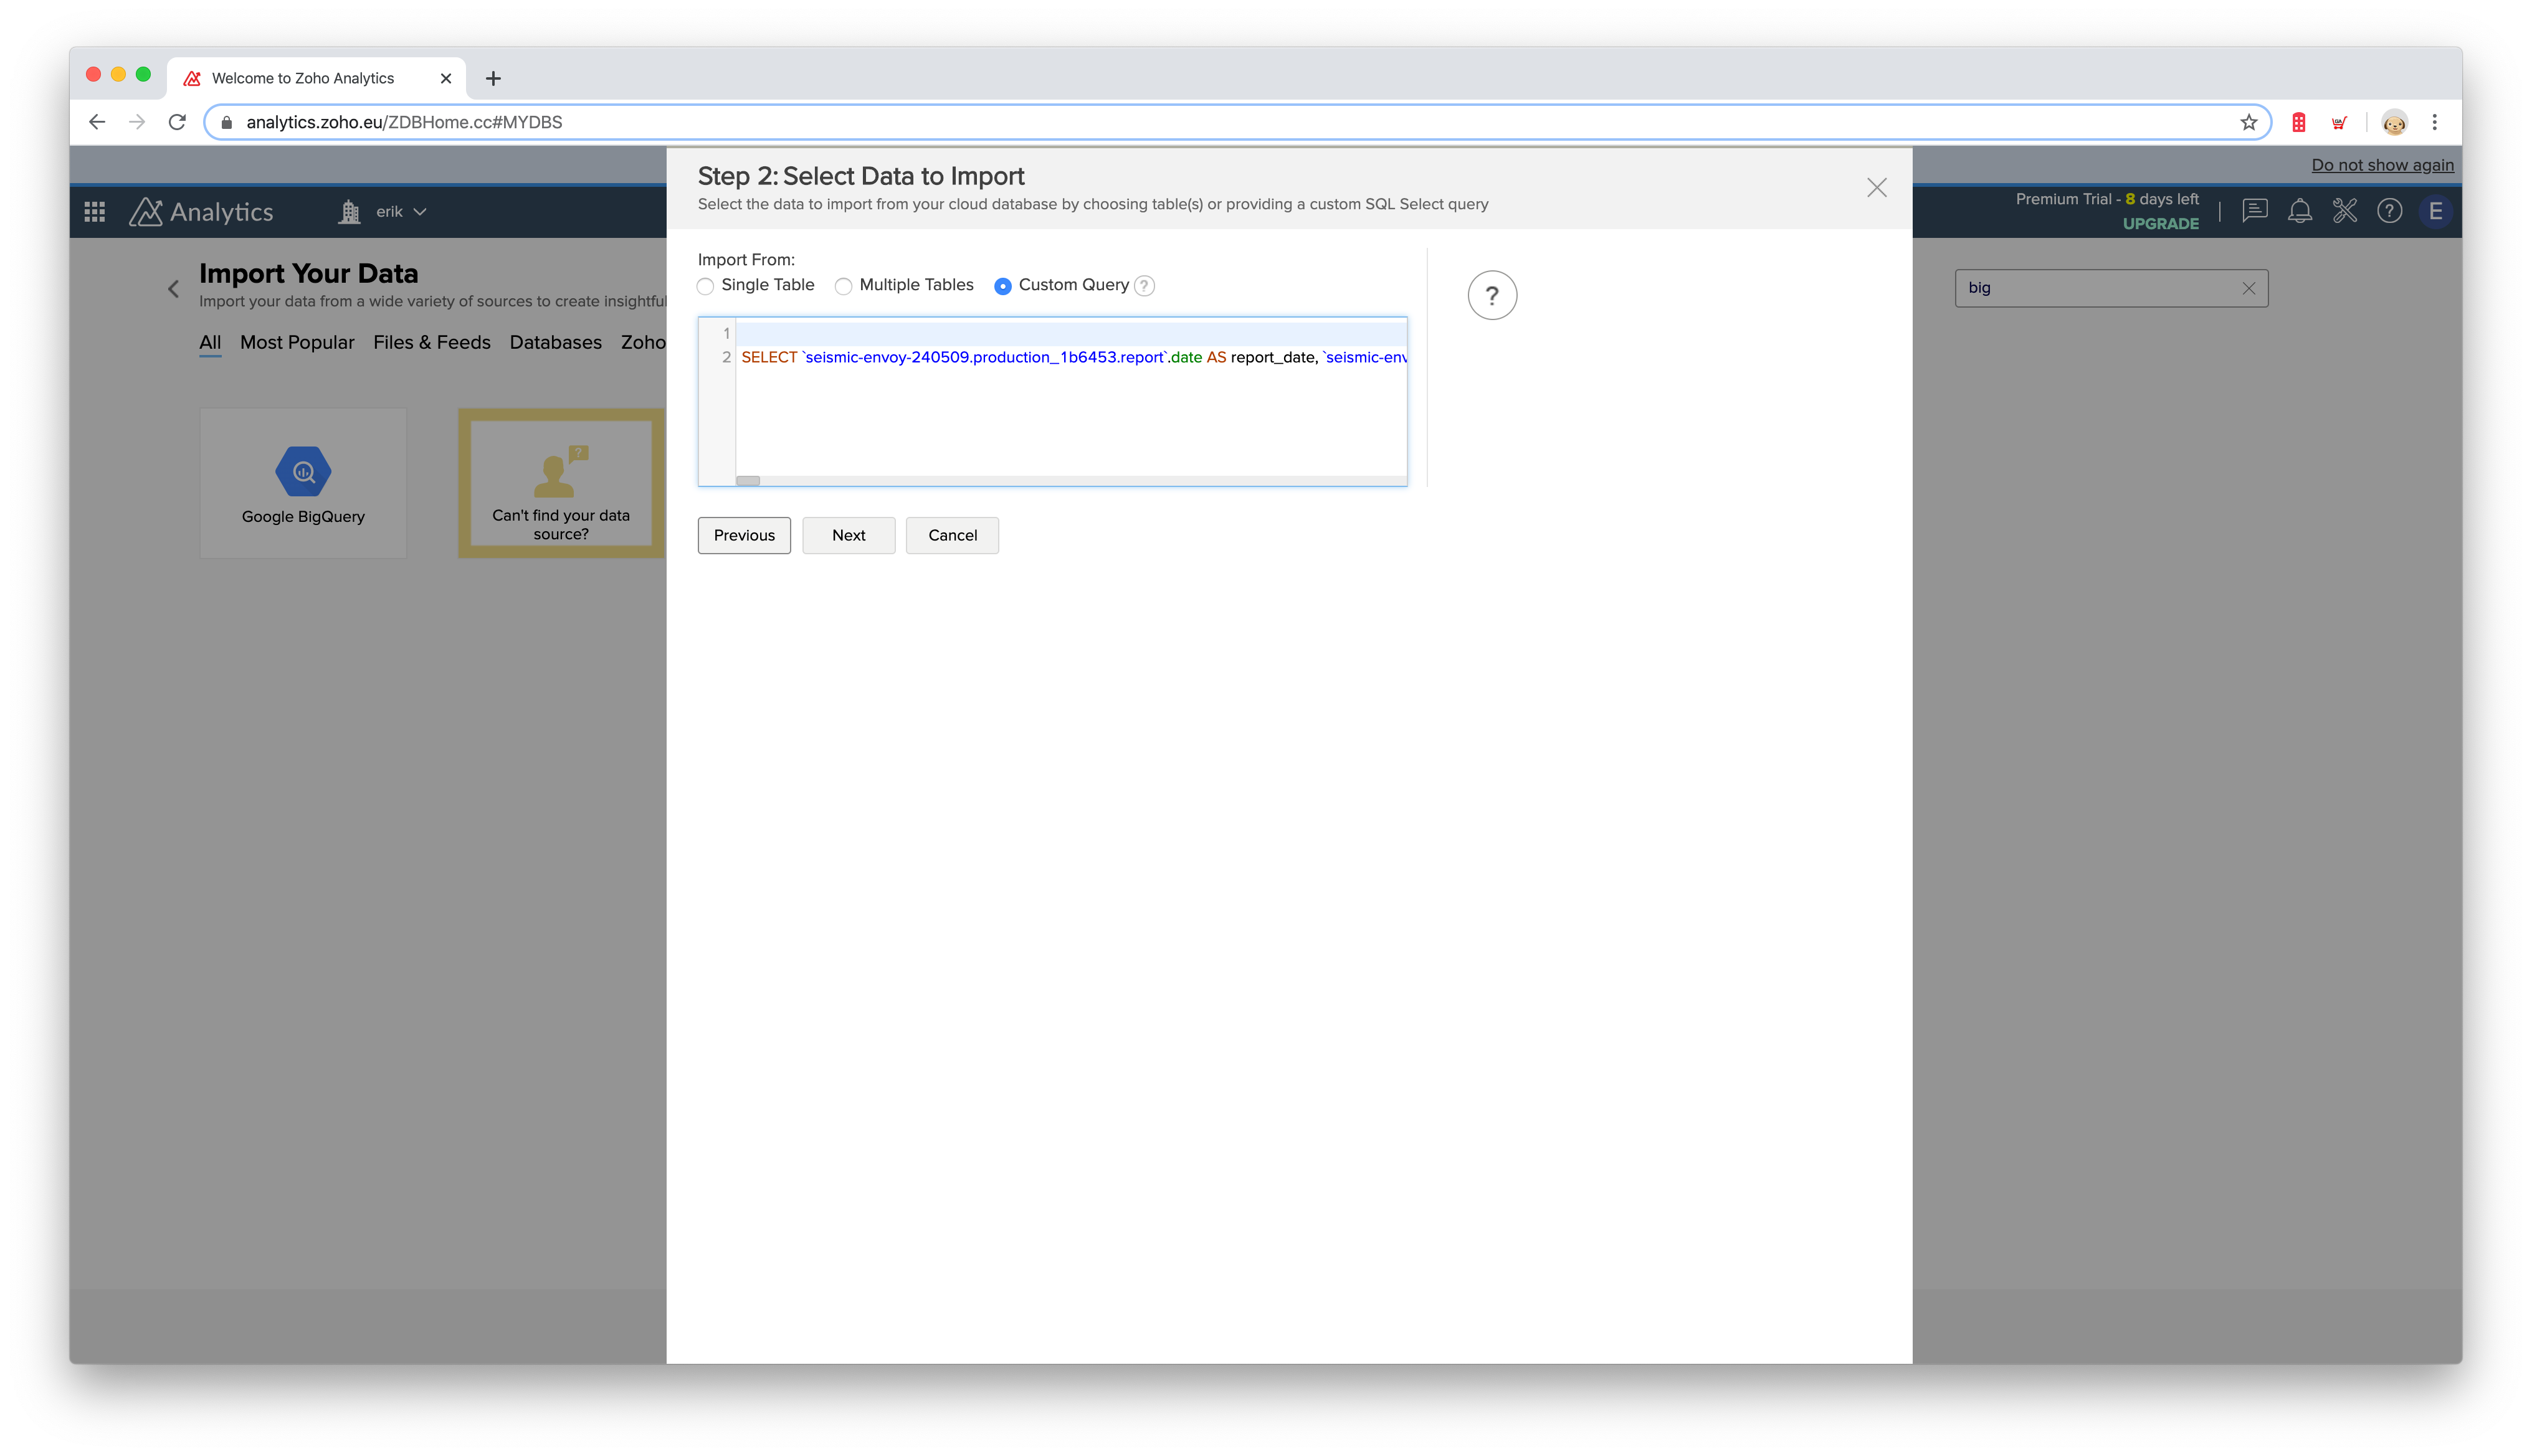The image size is (2532, 1456).
Task: Open the erik organization building icon
Action: pos(349,212)
